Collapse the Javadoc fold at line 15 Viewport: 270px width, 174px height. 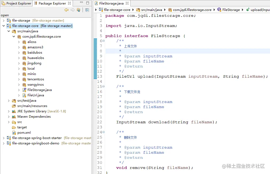[x=104, y=86]
